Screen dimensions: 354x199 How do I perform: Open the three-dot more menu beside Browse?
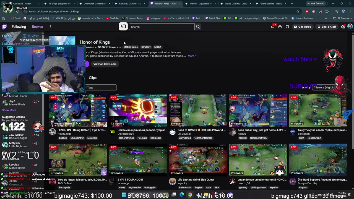coord(50,27)
